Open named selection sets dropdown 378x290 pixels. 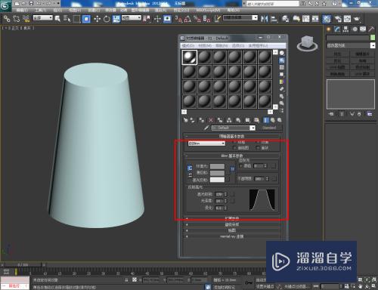[x=240, y=18]
